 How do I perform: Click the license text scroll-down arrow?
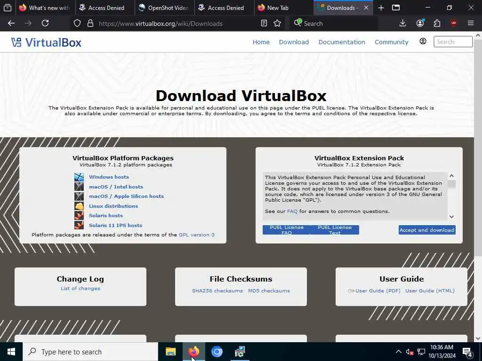click(x=451, y=216)
